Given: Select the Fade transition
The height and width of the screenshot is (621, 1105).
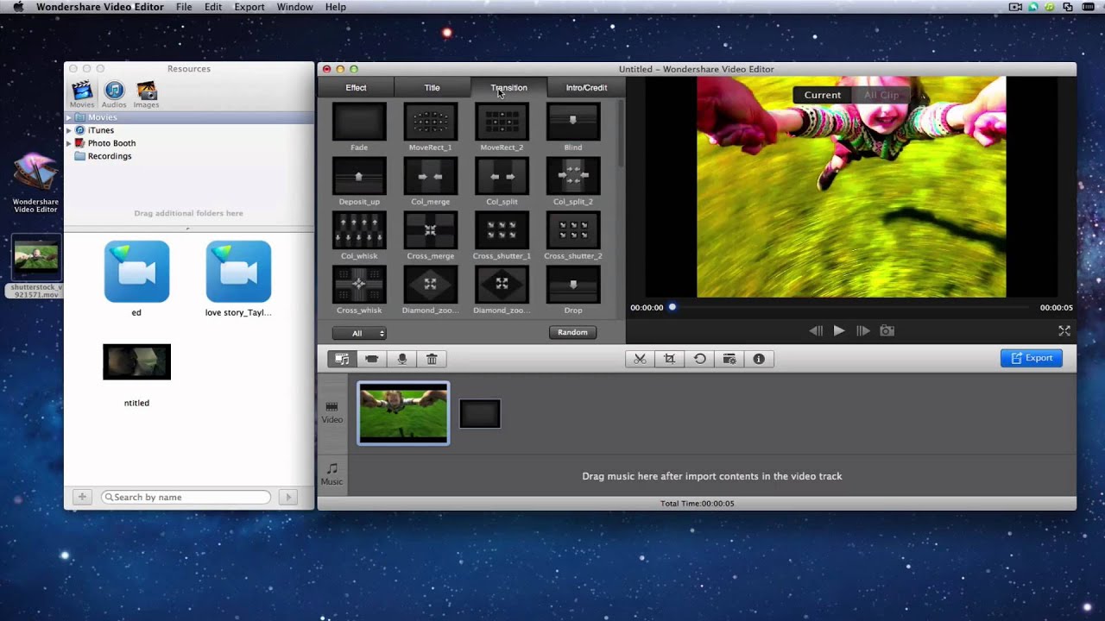Looking at the screenshot, I should point(359,122).
